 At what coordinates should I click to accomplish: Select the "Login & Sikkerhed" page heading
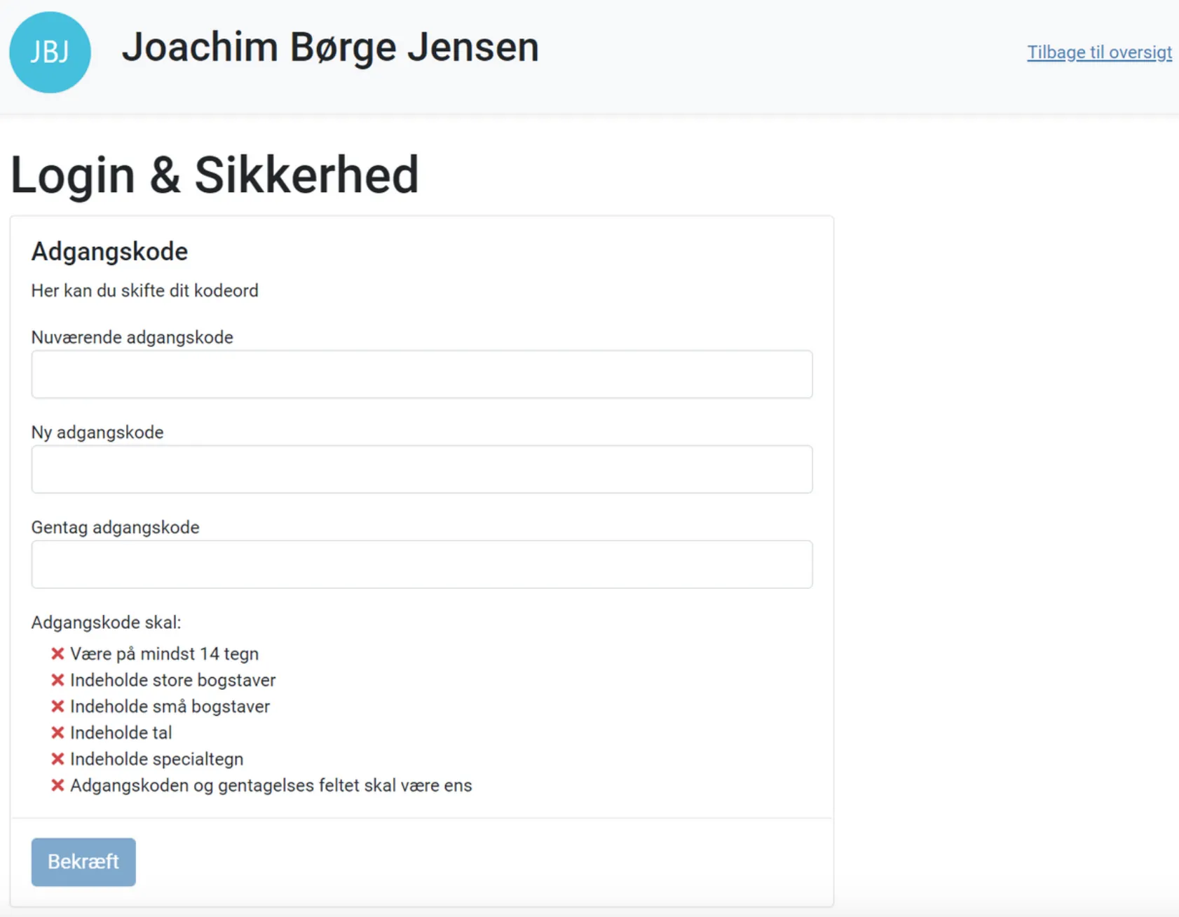coord(214,174)
